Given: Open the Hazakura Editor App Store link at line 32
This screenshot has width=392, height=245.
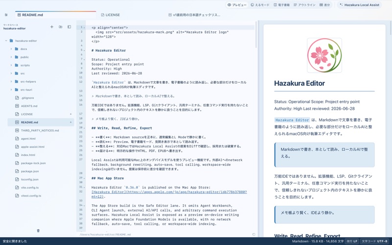Looking at the screenshot, I should tap(169, 194).
